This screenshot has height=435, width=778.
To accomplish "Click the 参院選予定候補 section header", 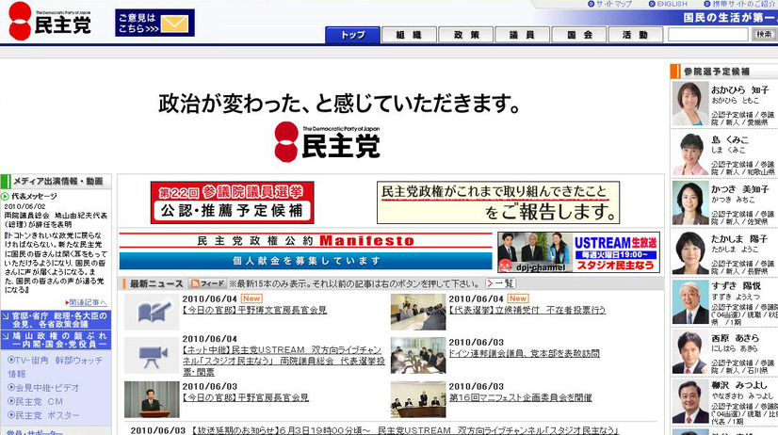I will [724, 72].
